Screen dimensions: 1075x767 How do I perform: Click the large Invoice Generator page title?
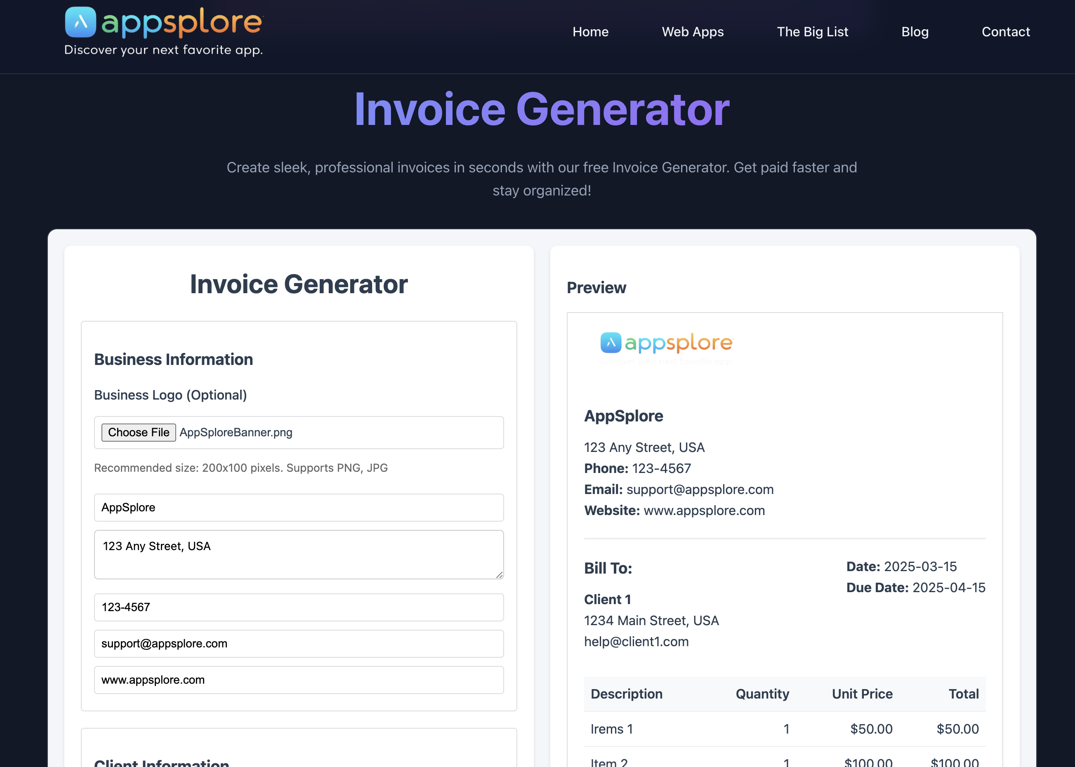tap(542, 109)
